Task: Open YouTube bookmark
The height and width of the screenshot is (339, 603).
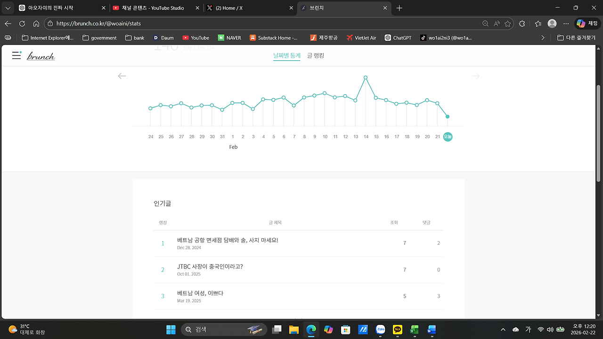Action: (x=196, y=38)
